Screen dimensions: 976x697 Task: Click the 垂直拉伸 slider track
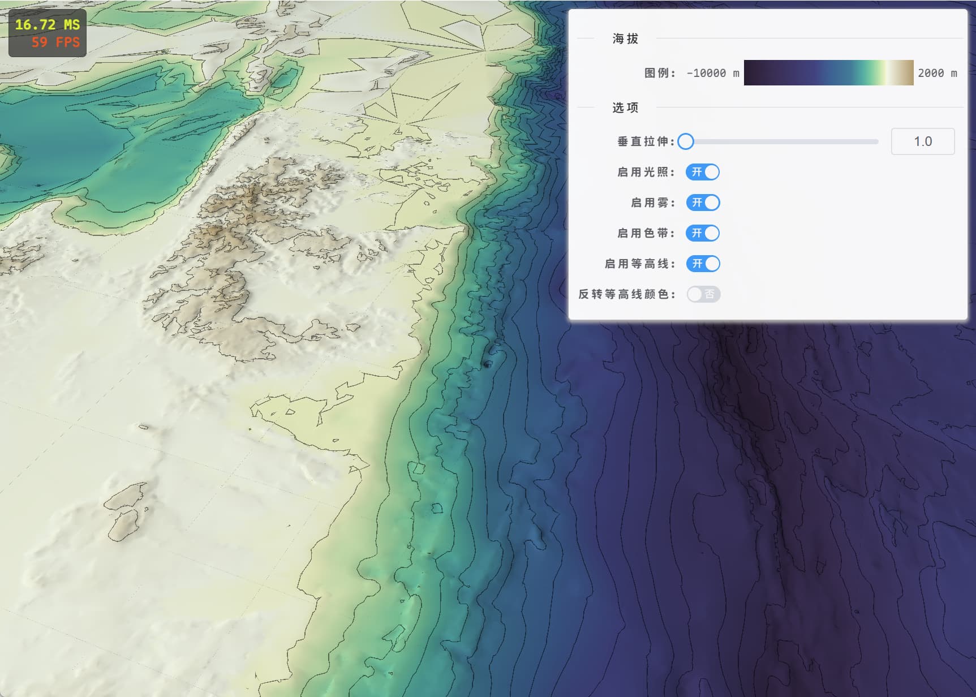[782, 141]
